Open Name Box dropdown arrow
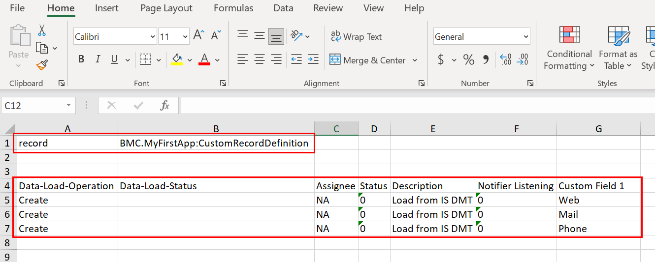Screen dimensions: 655x262 tap(68, 106)
